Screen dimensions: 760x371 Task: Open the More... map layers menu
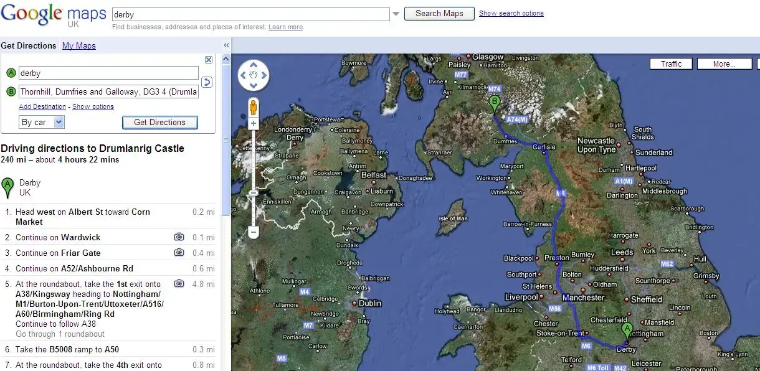[724, 64]
